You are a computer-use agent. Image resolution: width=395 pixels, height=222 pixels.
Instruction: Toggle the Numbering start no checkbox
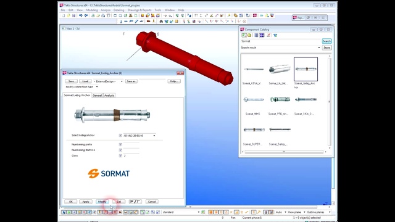click(120, 150)
